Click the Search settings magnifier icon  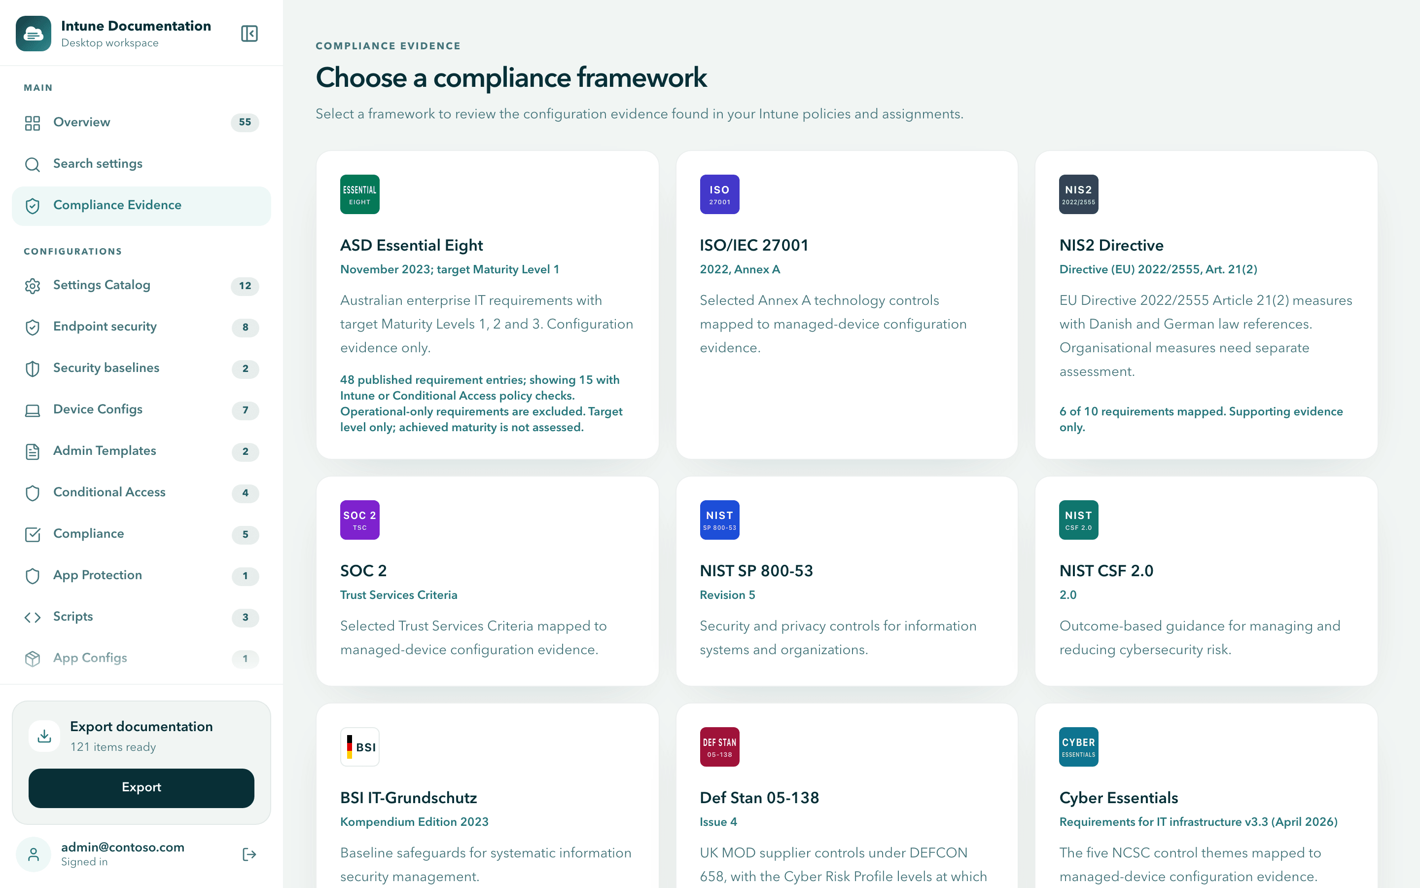point(32,164)
